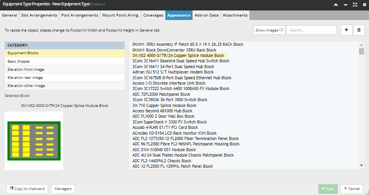Go to the Coverages tab
The width and height of the screenshot is (369, 195).
pos(153,15)
